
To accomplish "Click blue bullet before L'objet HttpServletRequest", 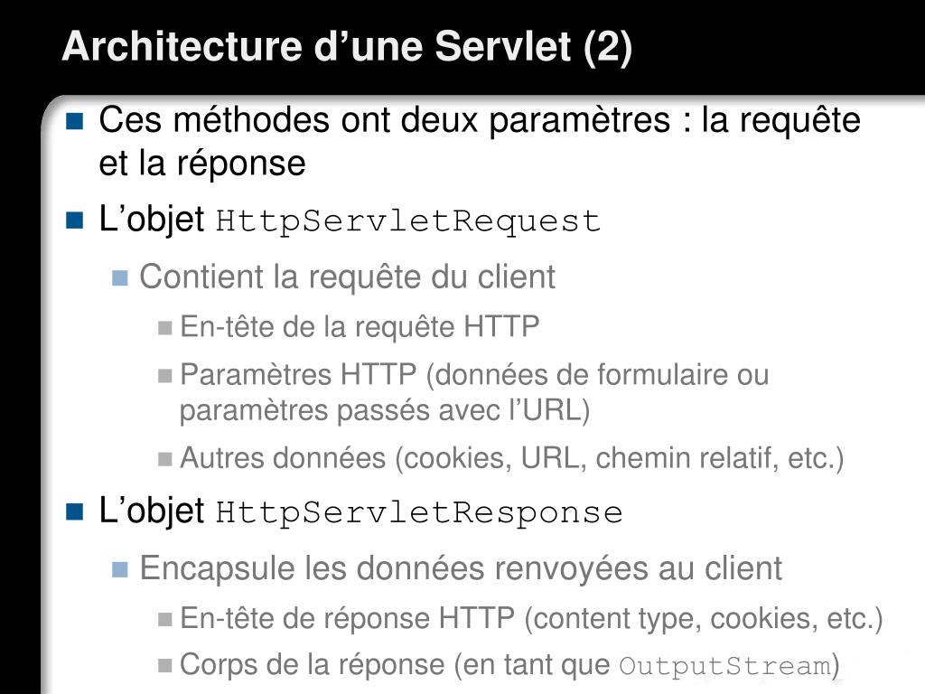I will coord(75,220).
